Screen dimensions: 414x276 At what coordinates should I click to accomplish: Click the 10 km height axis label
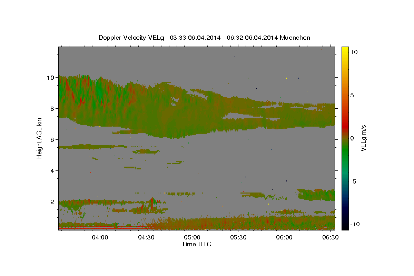coord(51,77)
